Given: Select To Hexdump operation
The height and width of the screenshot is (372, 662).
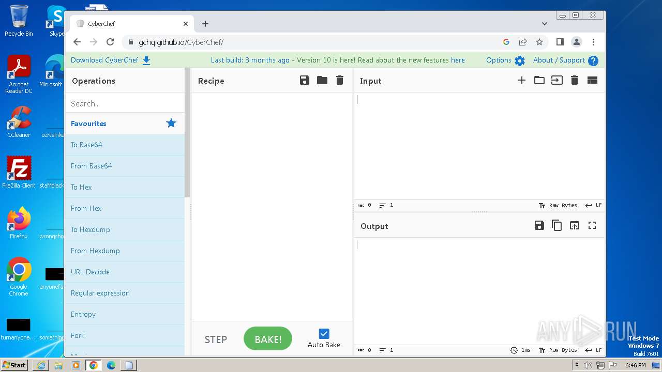Looking at the screenshot, I should coord(125,229).
